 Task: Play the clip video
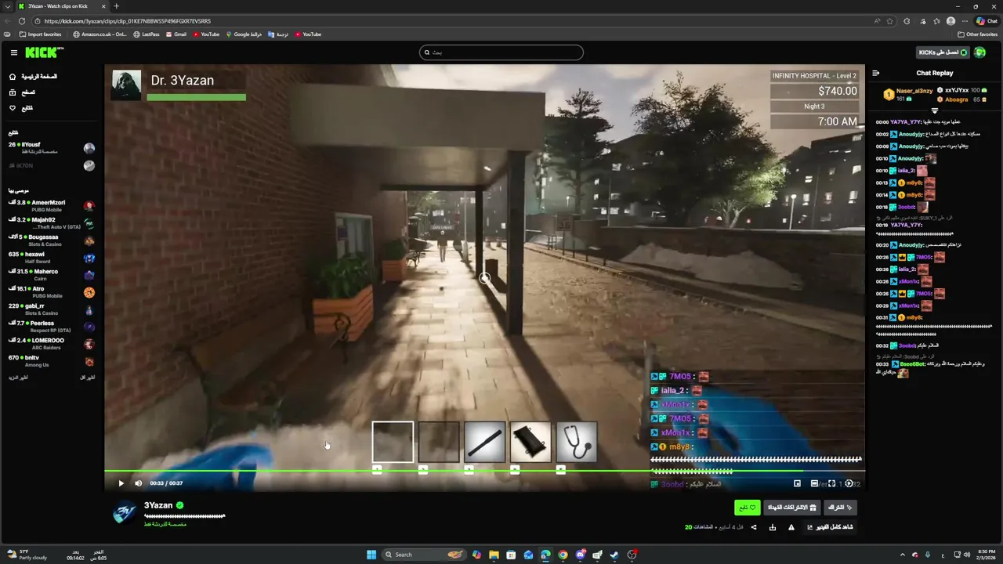pyautogui.click(x=121, y=483)
